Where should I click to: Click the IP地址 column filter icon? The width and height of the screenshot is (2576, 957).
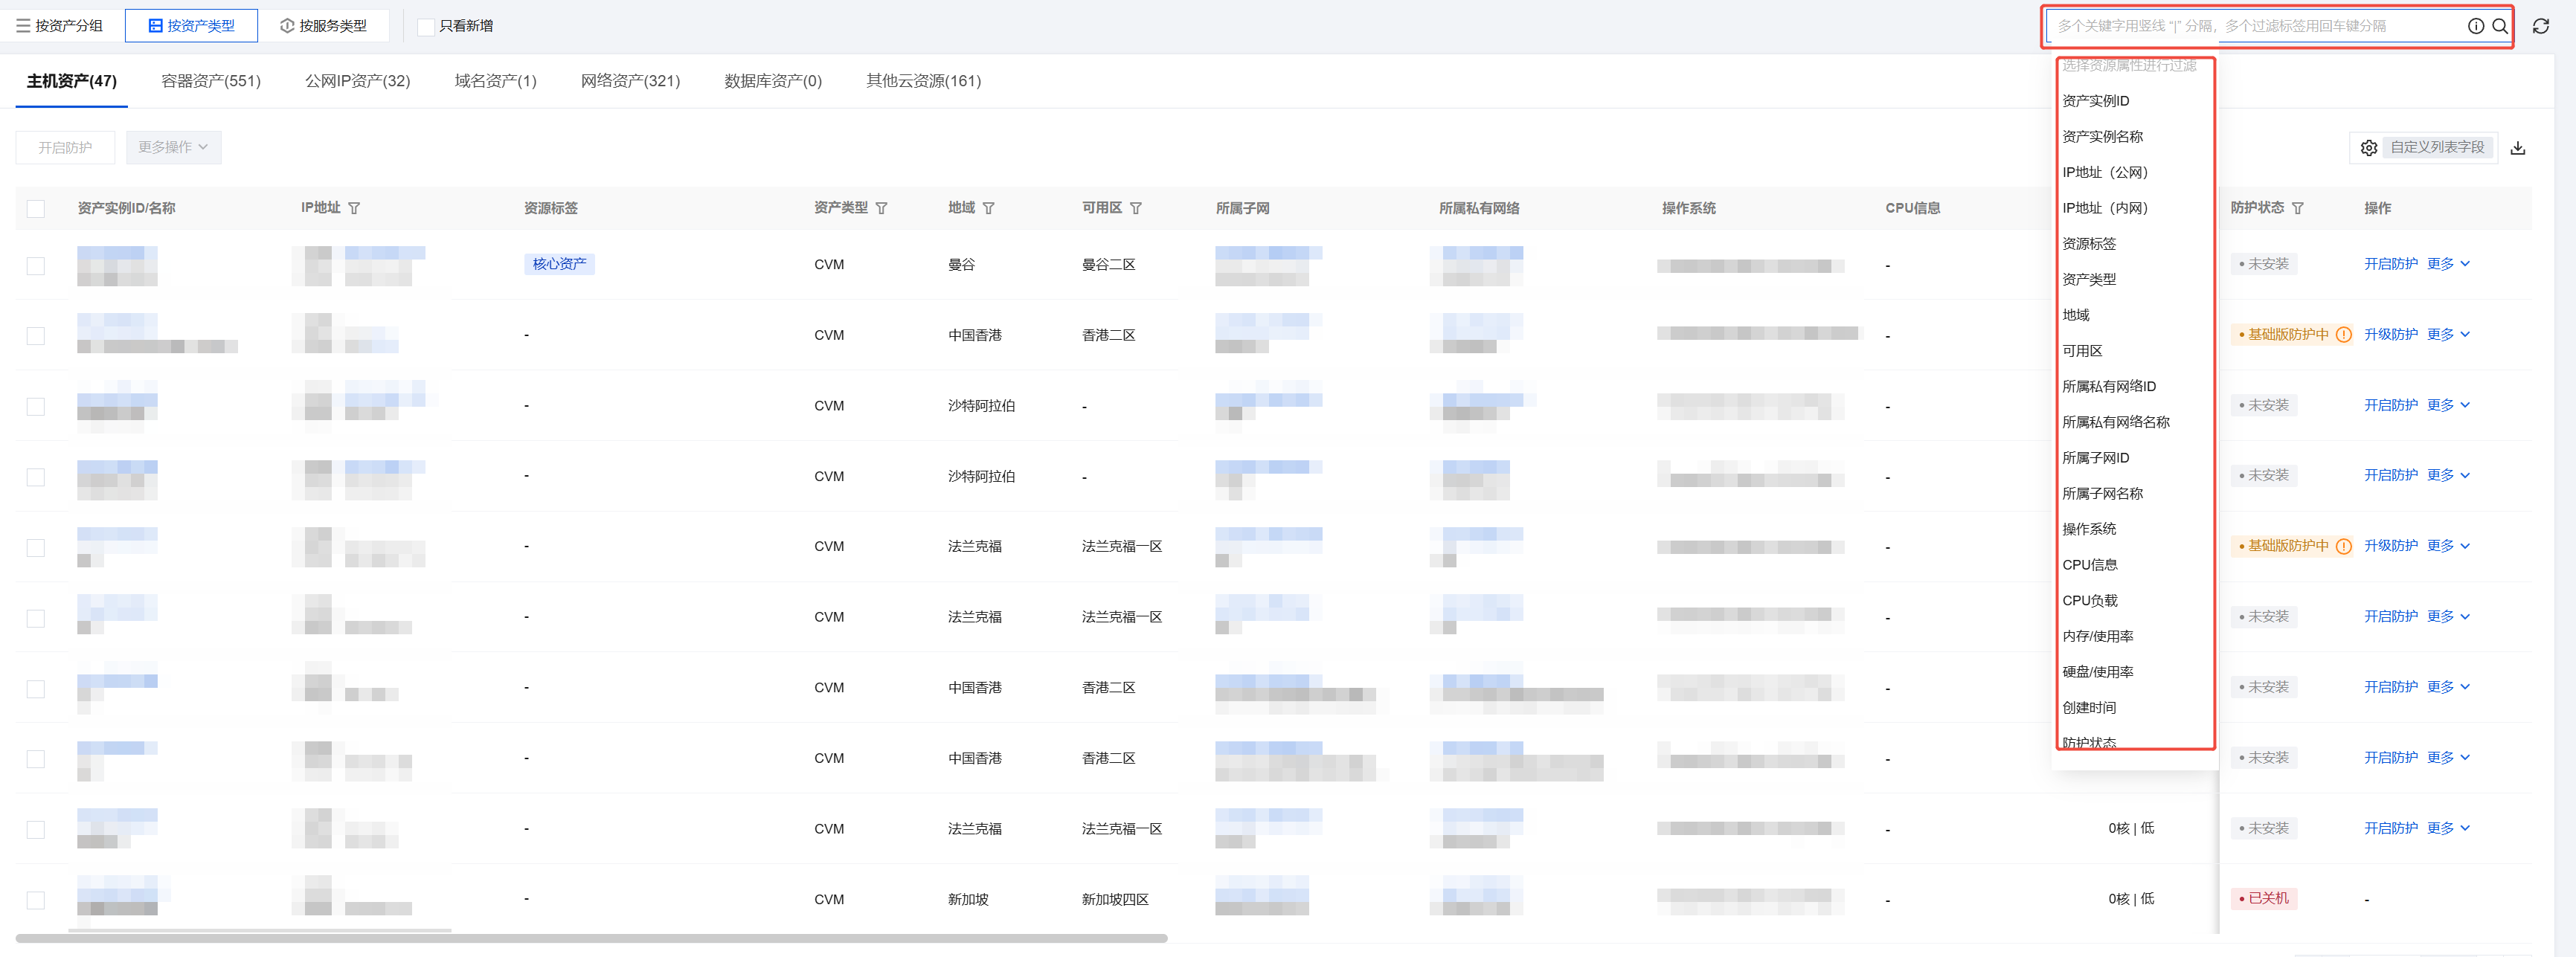click(x=354, y=208)
